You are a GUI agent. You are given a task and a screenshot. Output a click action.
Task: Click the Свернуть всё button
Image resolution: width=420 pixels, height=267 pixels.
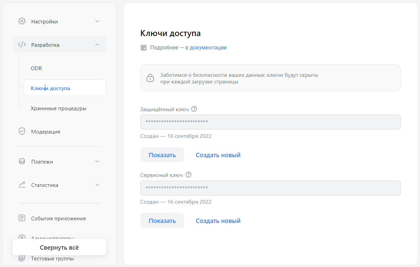[x=59, y=247]
